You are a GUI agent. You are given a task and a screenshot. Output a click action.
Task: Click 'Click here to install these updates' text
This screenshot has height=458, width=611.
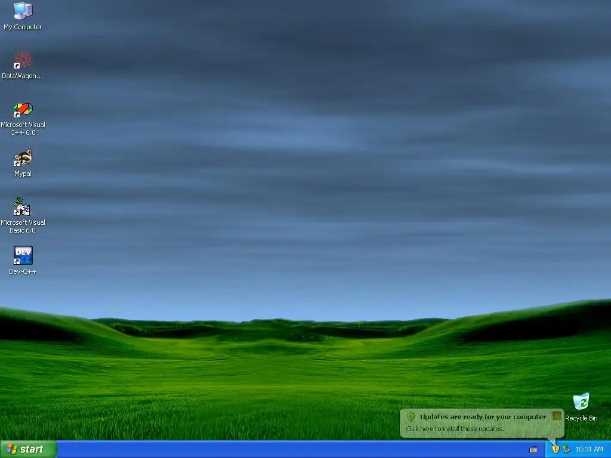(455, 429)
